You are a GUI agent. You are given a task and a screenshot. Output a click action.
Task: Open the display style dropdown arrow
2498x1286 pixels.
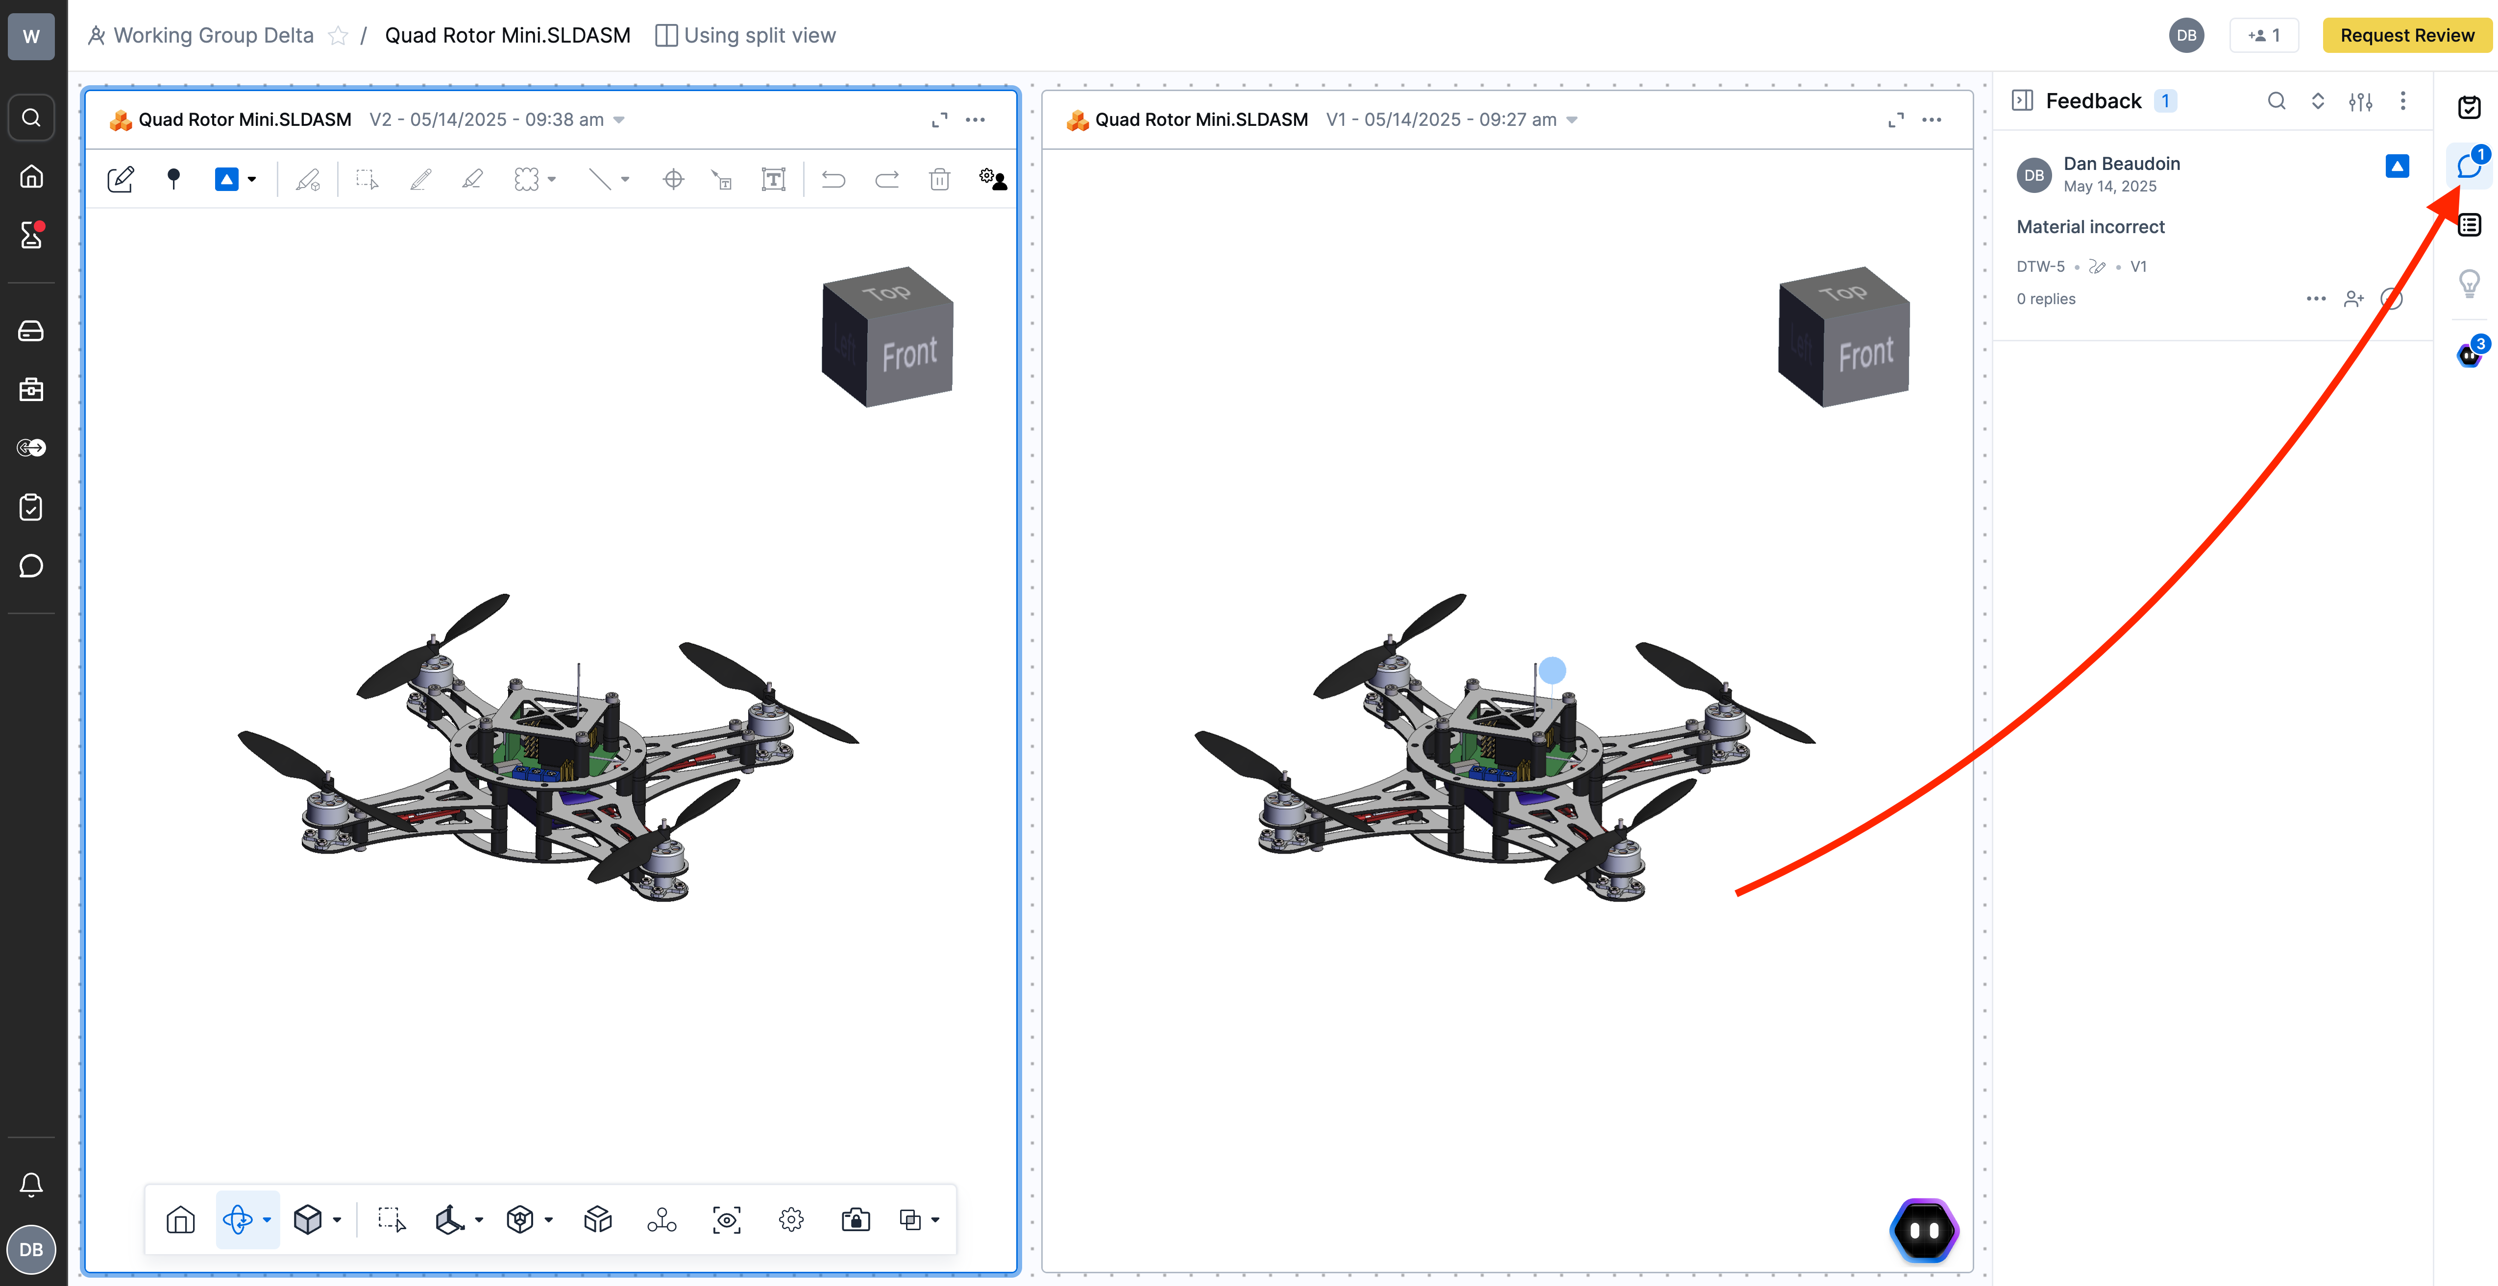(338, 1220)
